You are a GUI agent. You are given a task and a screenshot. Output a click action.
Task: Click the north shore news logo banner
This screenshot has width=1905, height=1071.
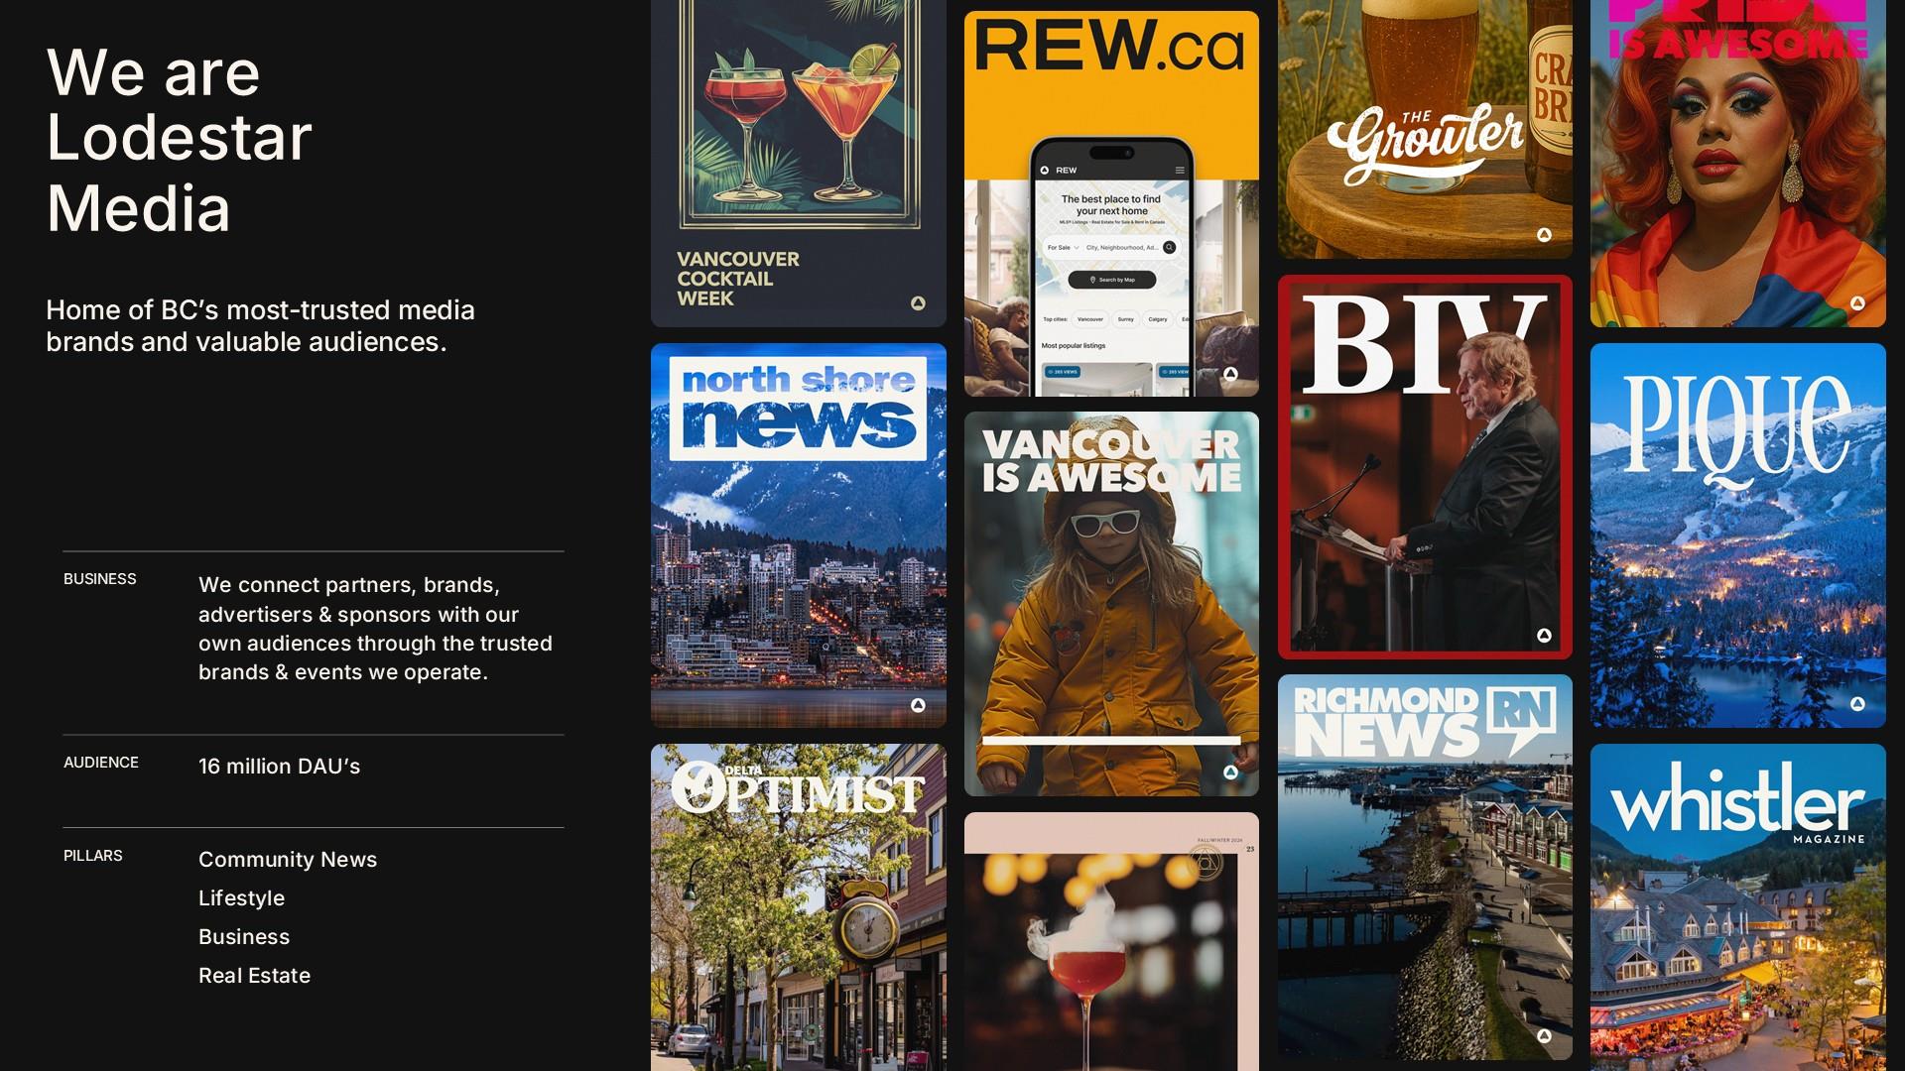pos(798,409)
